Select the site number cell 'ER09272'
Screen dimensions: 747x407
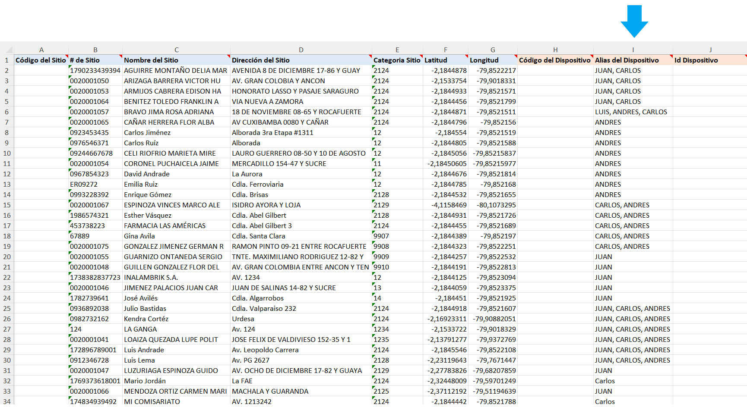click(95, 184)
